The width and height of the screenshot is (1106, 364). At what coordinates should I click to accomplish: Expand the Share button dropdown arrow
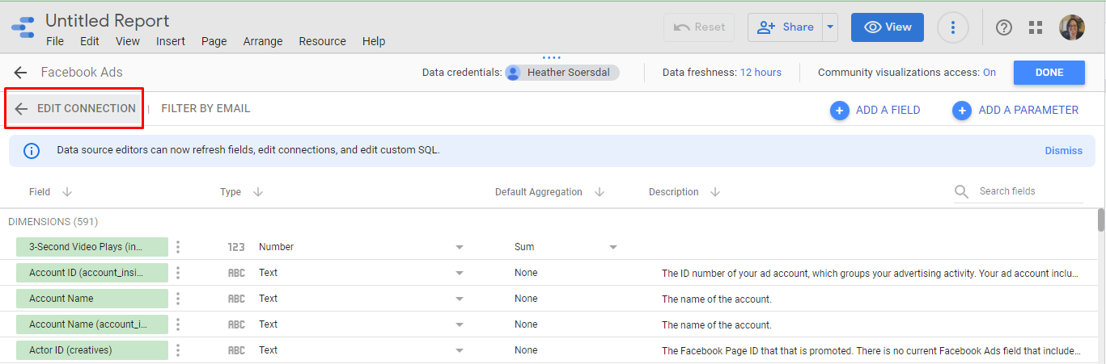(x=830, y=27)
